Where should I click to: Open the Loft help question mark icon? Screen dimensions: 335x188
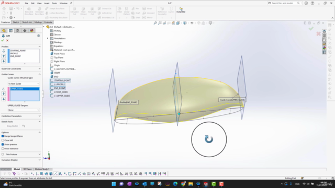pyautogui.click(x=38, y=36)
